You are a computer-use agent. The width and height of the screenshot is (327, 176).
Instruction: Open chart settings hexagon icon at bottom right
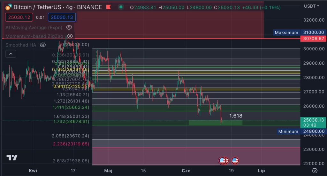[x=315, y=171]
